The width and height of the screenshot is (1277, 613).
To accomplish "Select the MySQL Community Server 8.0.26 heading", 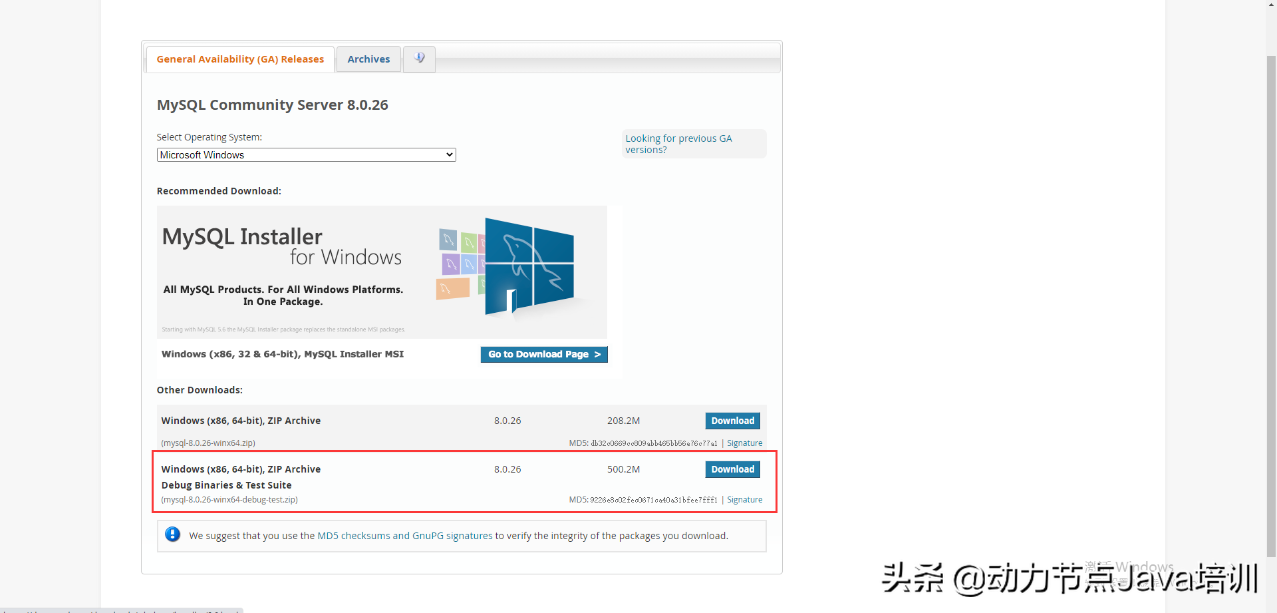I will pyautogui.click(x=273, y=105).
